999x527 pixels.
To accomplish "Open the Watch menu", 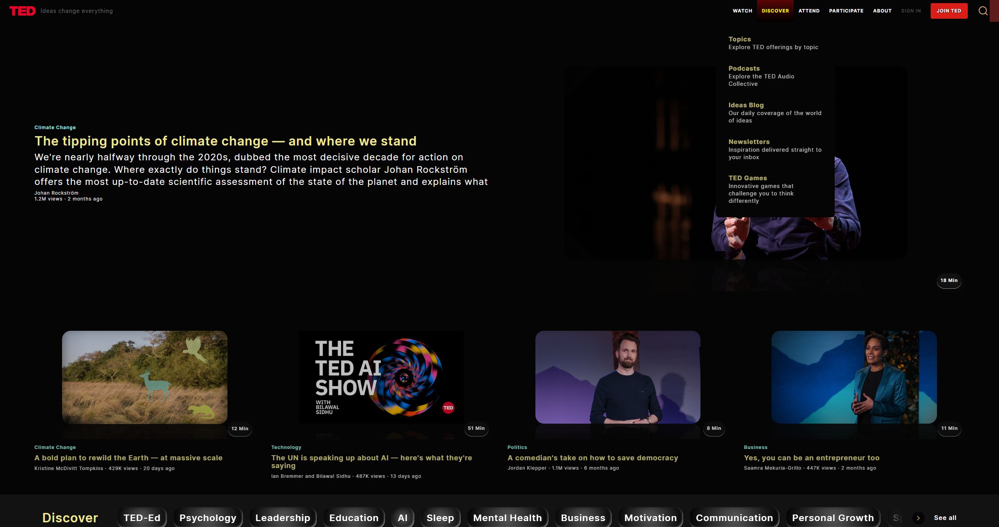I will (742, 11).
